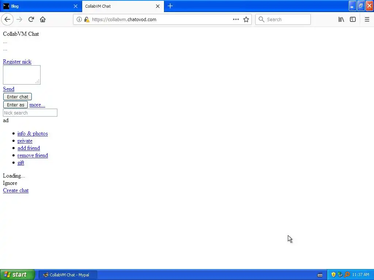Image resolution: width=374 pixels, height=280 pixels.
Task: Go back with the browser back arrow
Action: tap(7, 19)
